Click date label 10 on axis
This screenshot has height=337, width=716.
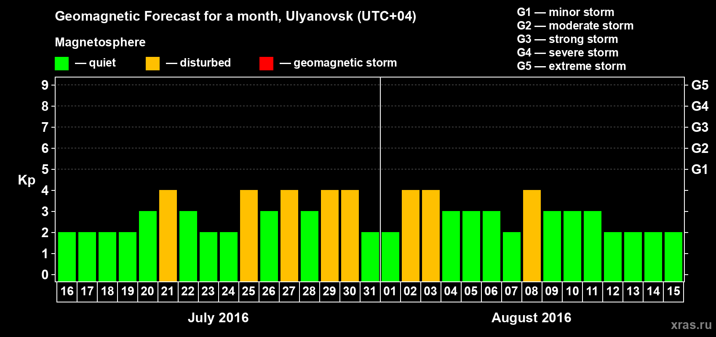(x=572, y=292)
